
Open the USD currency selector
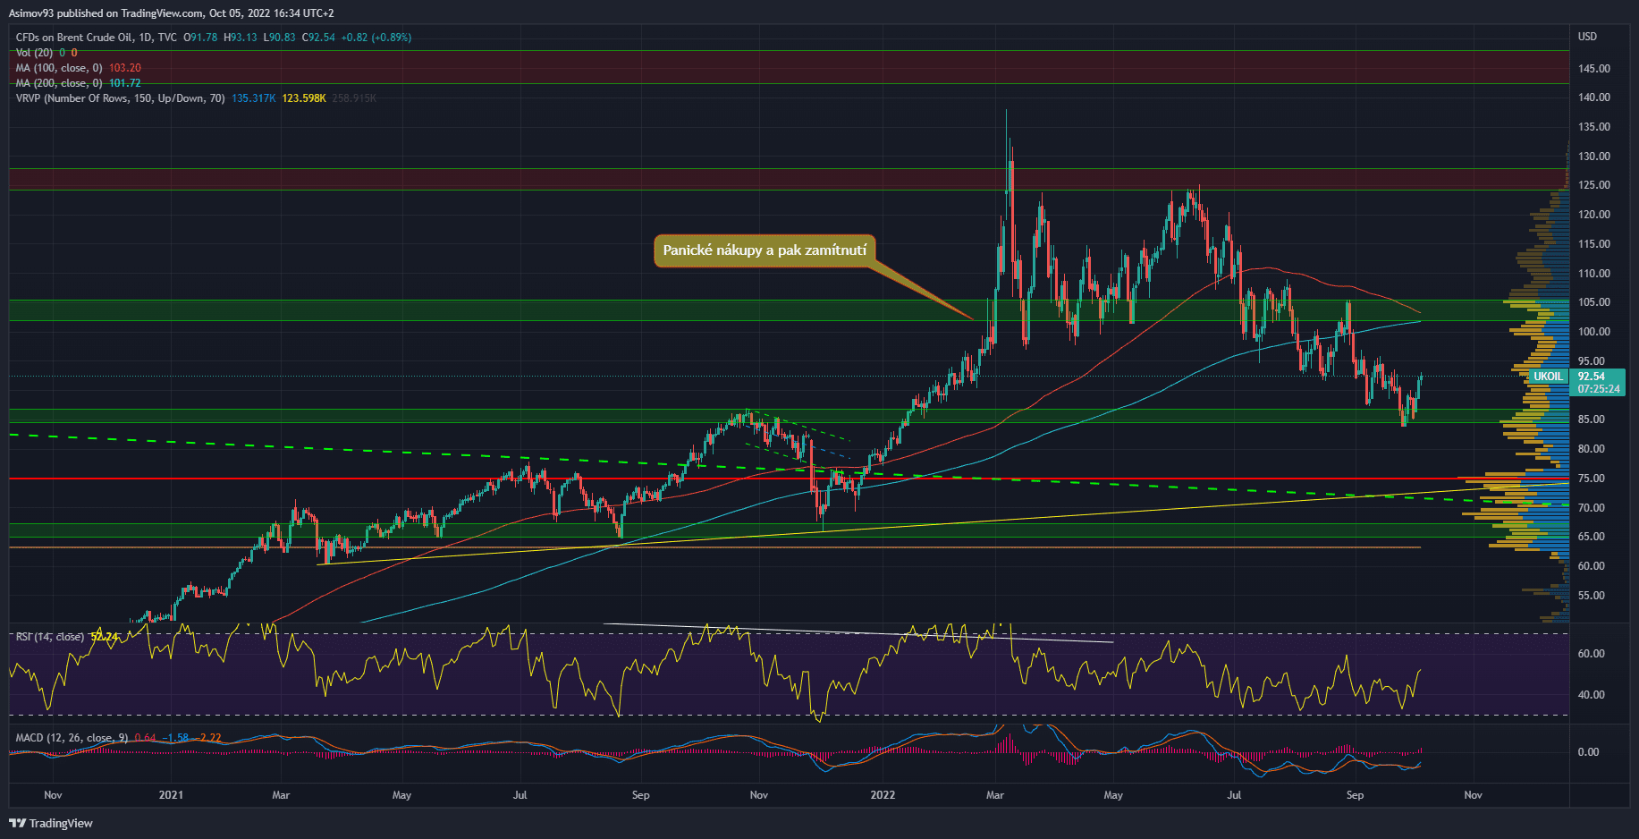coord(1587,37)
